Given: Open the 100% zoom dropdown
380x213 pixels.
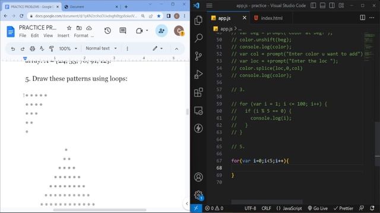Looking at the screenshot, I should 68,49.
